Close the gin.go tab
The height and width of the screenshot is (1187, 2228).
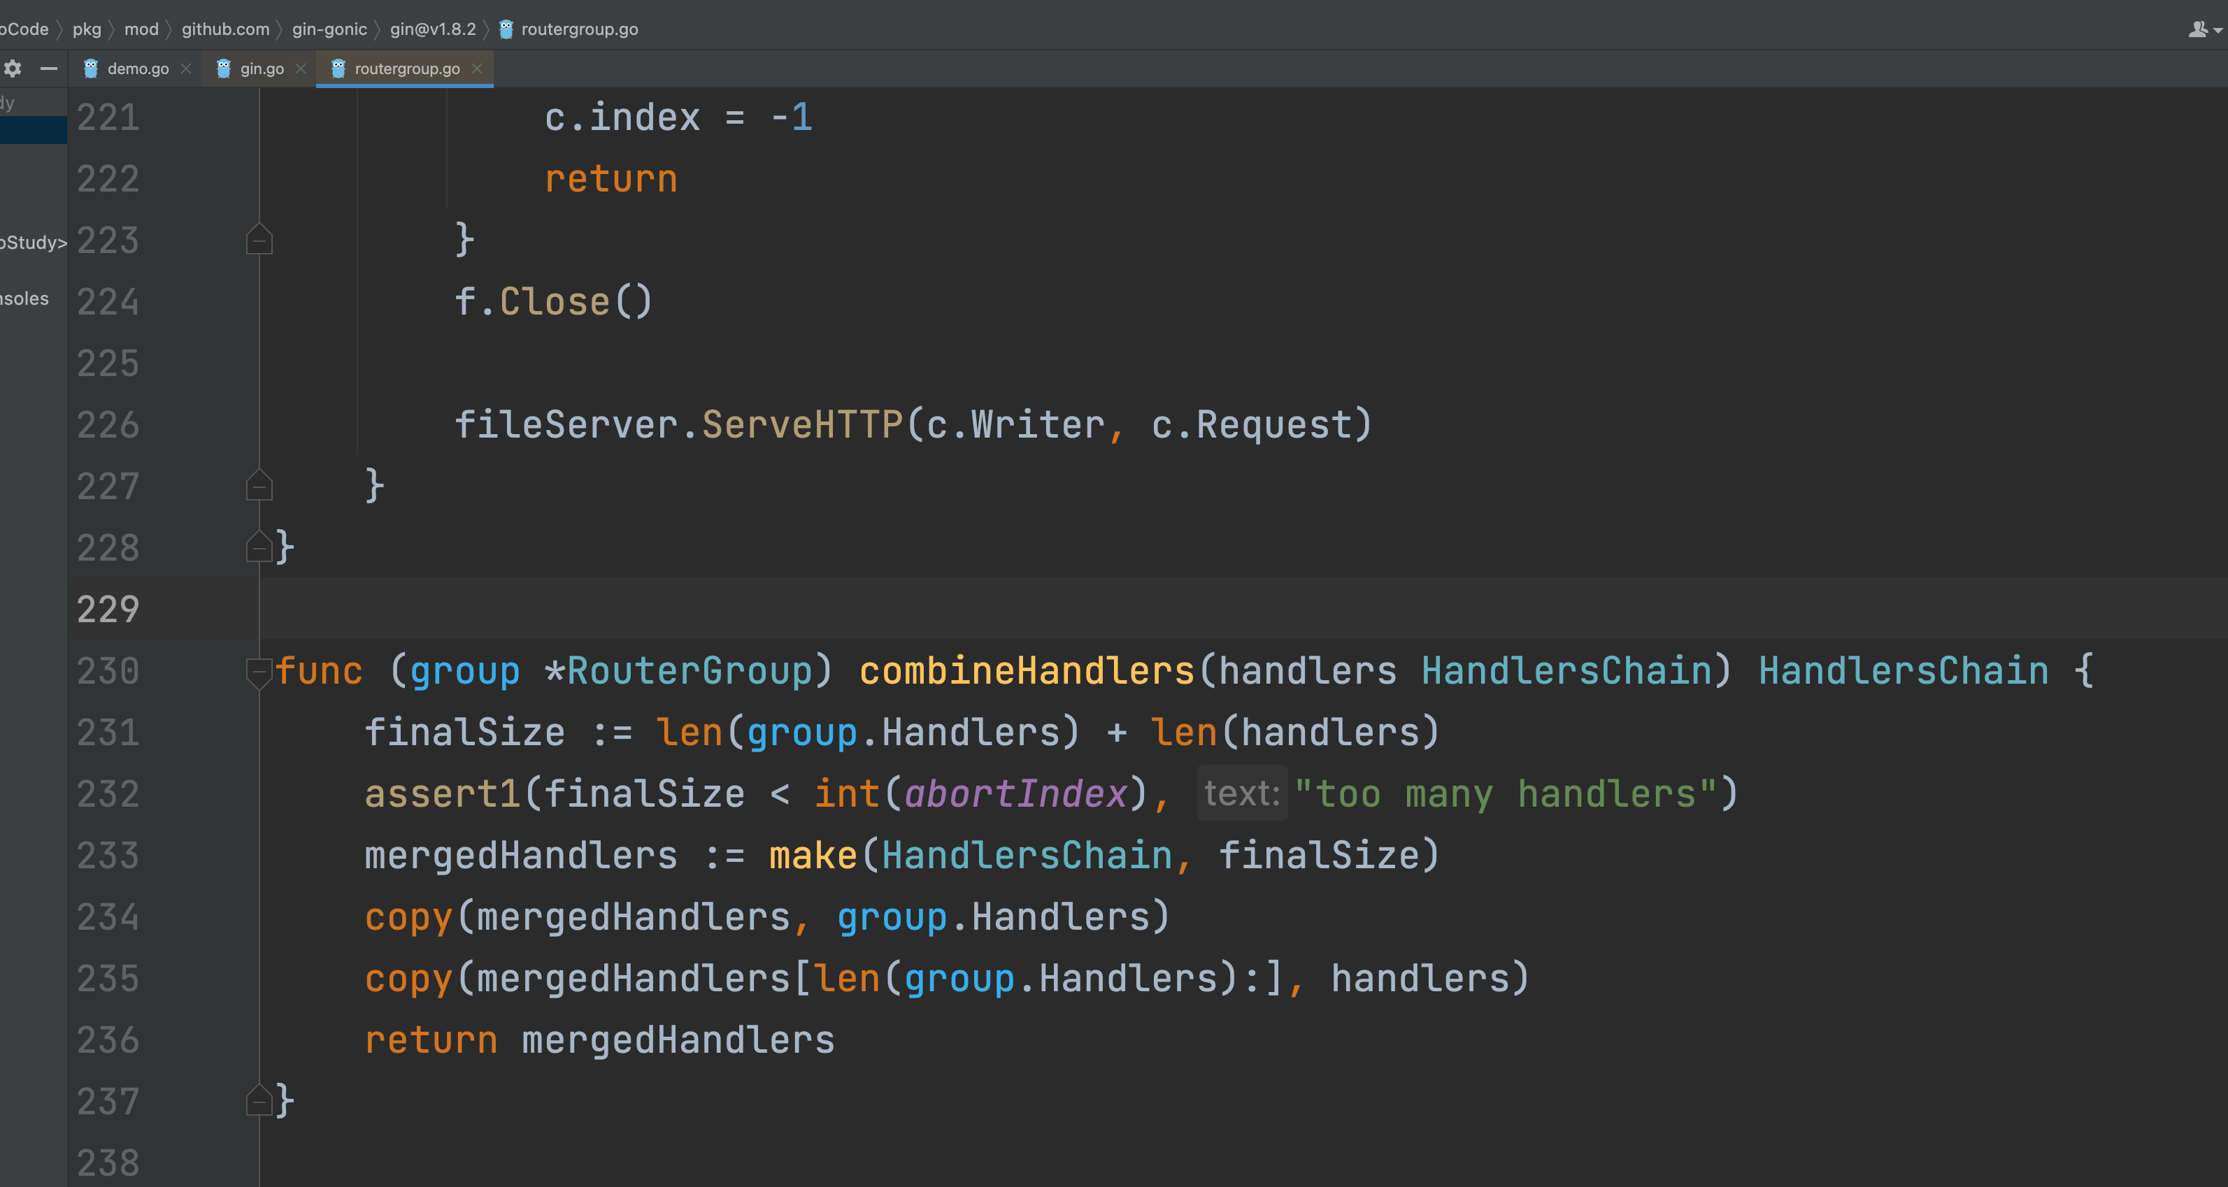[301, 69]
